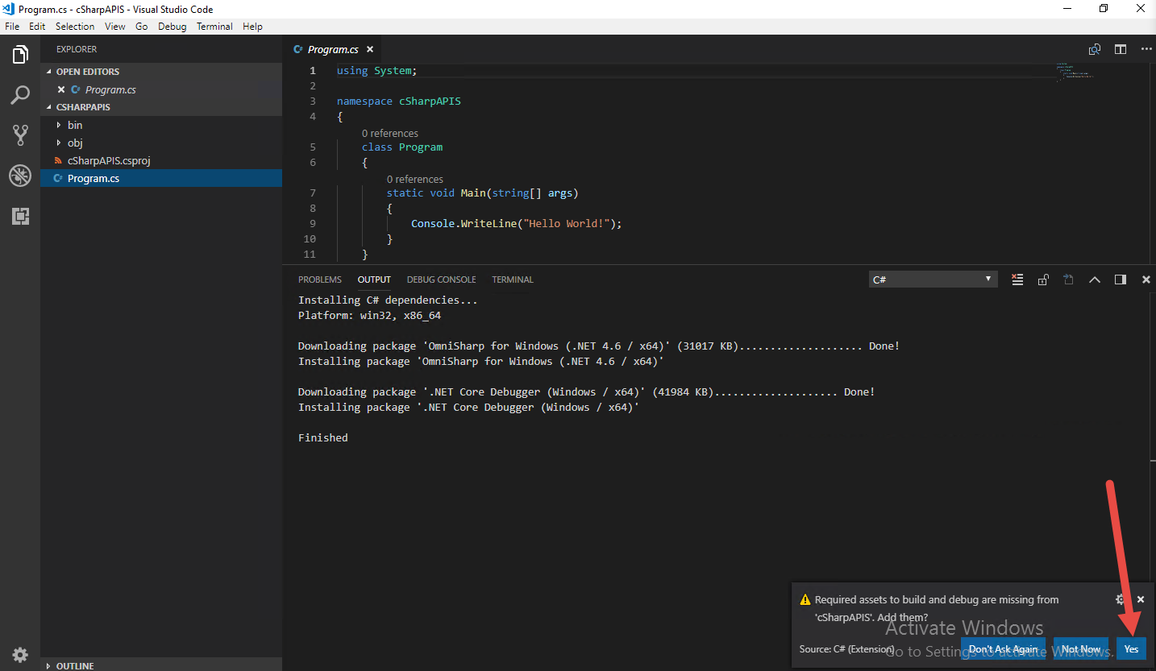
Task: Open the Selection menu
Action: 75,27
